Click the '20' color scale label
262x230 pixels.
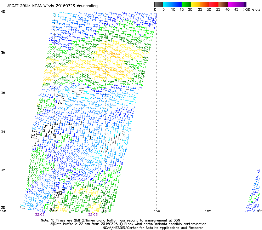pyautogui.click(x=190, y=10)
